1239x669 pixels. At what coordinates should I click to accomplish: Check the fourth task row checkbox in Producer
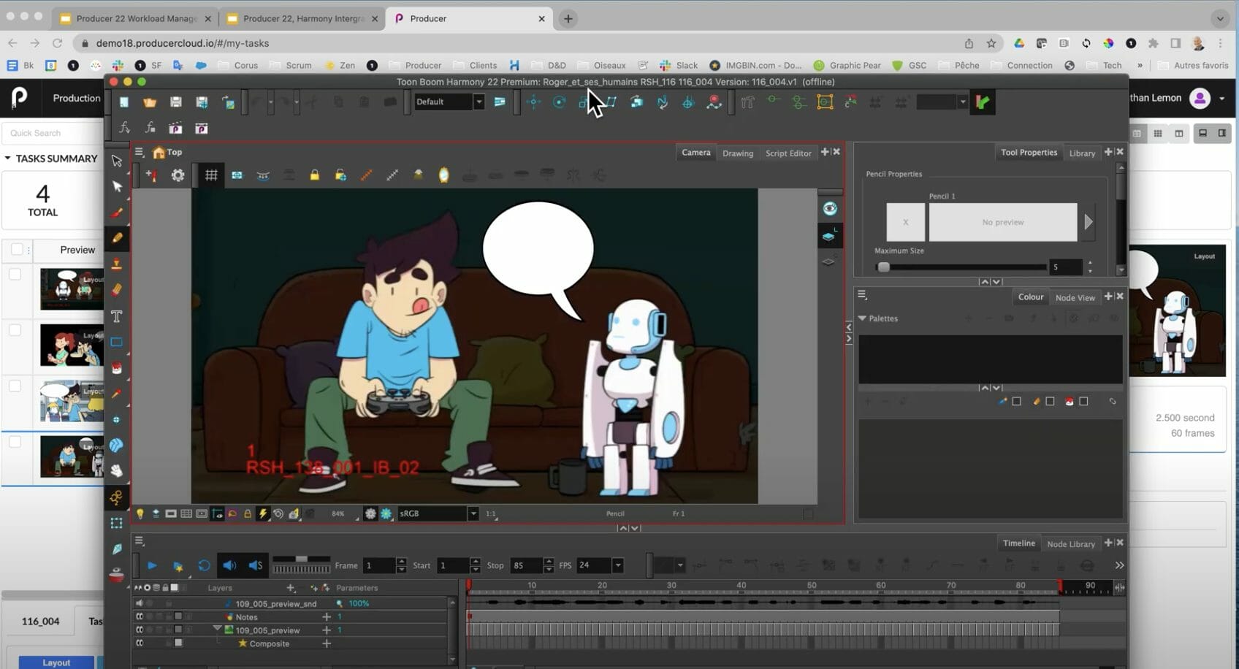pyautogui.click(x=15, y=442)
